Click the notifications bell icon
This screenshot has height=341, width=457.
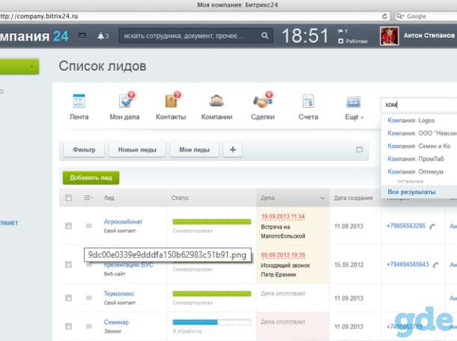(101, 36)
